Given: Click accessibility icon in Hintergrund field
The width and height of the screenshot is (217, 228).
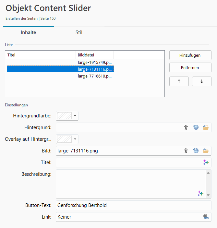Looking at the screenshot, I should (186, 127).
